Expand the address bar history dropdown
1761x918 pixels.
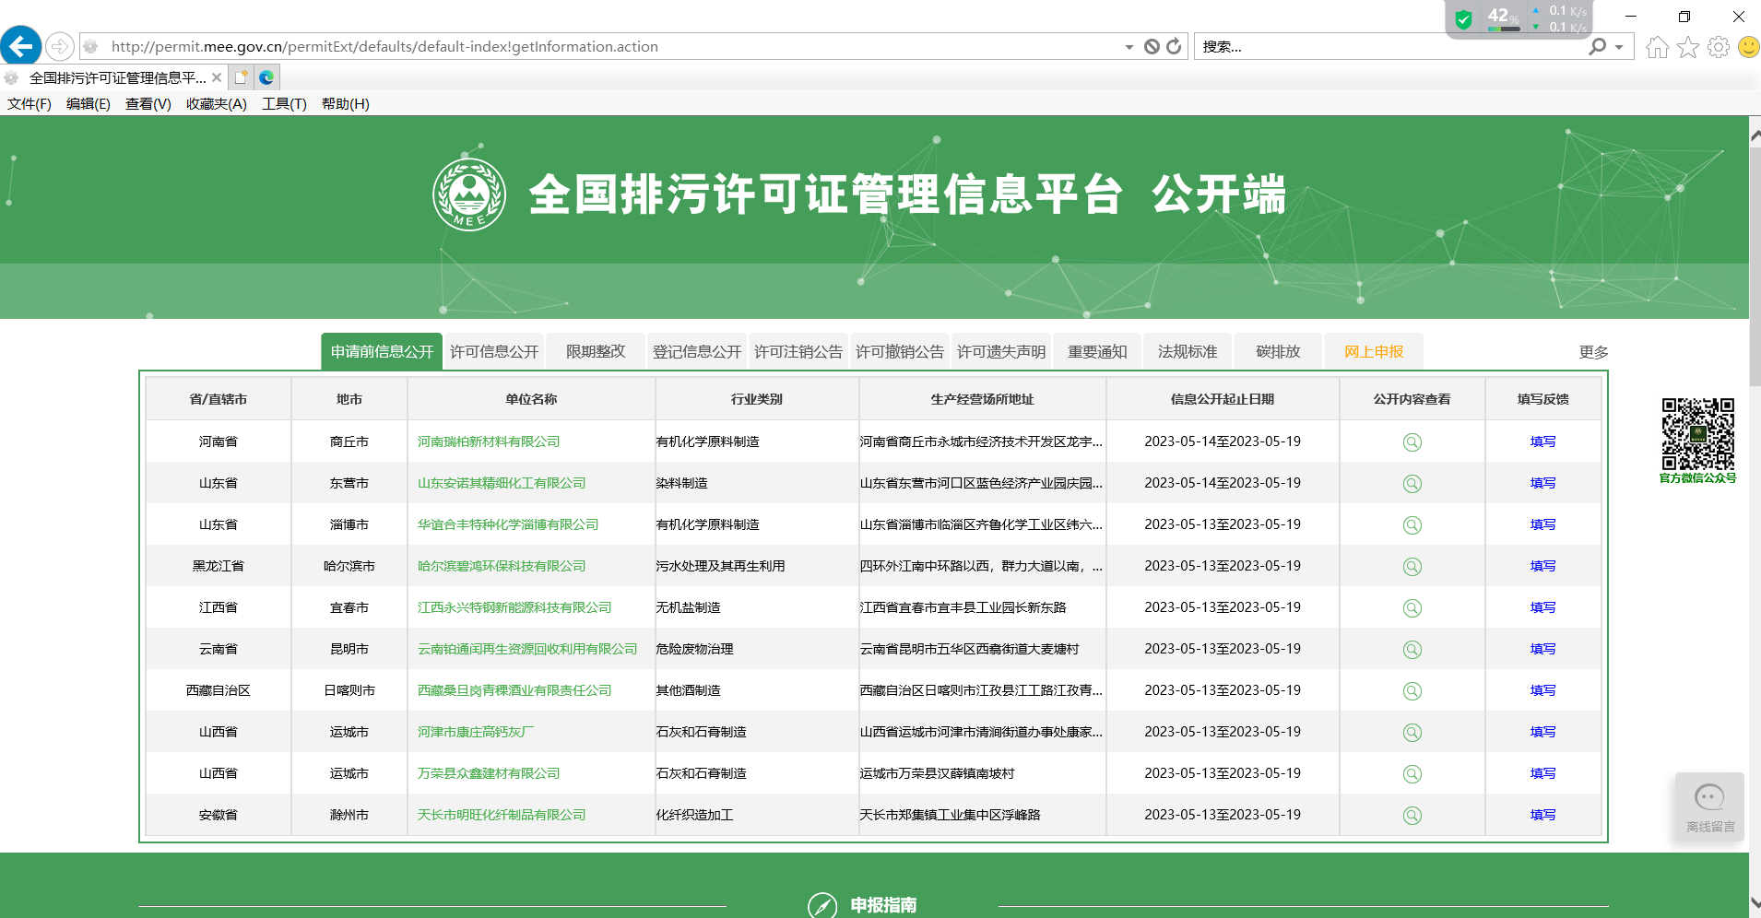[1129, 47]
